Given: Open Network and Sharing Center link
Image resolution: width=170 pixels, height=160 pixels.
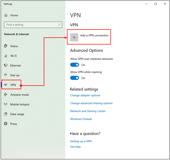Looking at the screenshot, I should [88, 111].
